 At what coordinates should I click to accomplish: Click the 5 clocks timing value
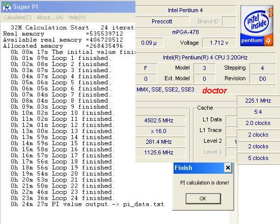[x=258, y=158]
